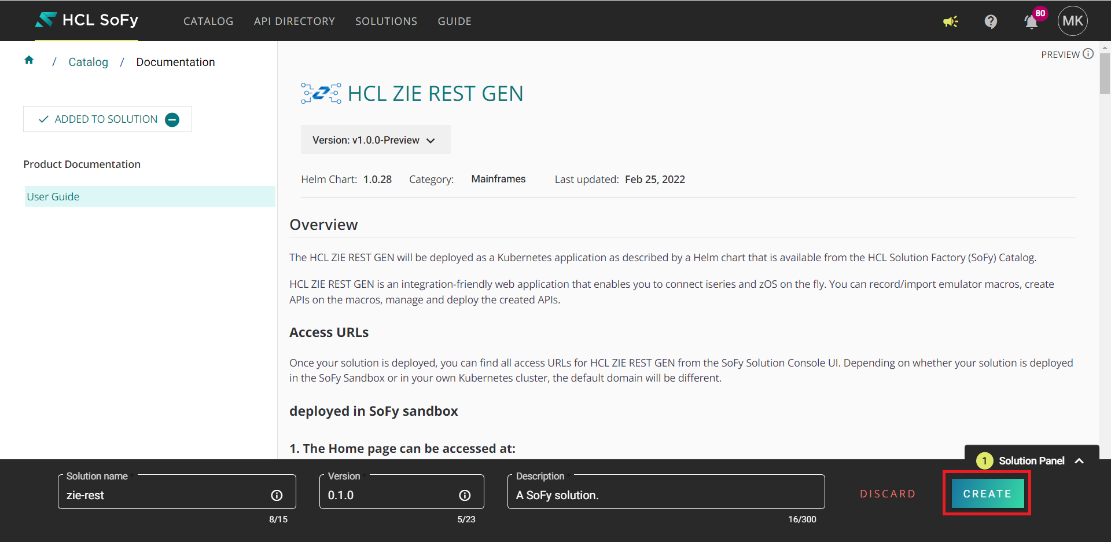Select the User Guide documentation item
The width and height of the screenshot is (1111, 542).
(150, 196)
